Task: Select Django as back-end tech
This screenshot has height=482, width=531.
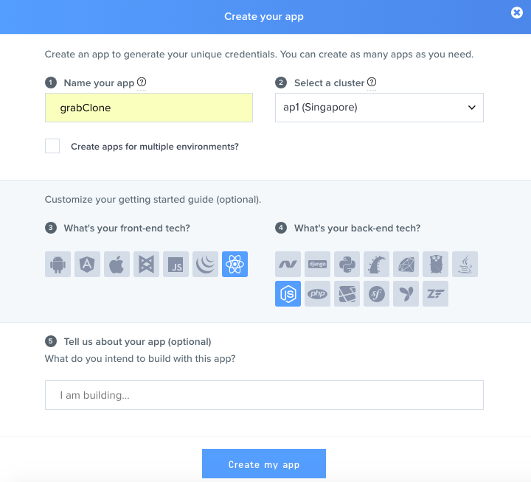Action: [317, 264]
